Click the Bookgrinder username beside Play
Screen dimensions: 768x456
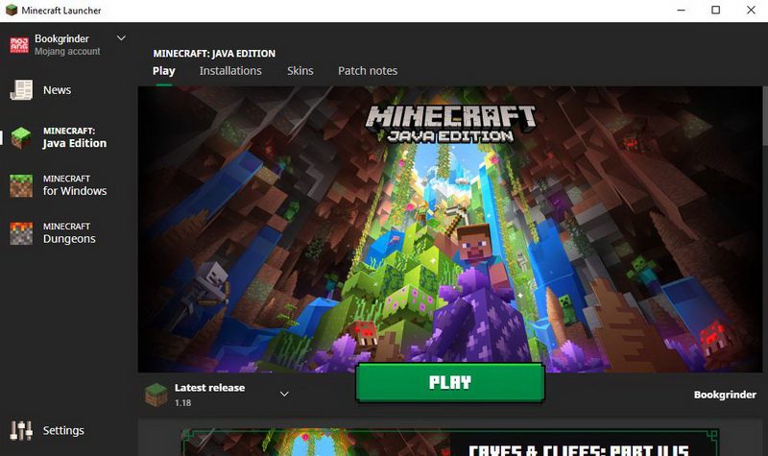point(725,395)
